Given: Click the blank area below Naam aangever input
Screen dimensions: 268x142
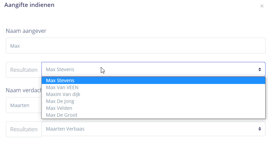Looking at the screenshot, I should [135, 57].
